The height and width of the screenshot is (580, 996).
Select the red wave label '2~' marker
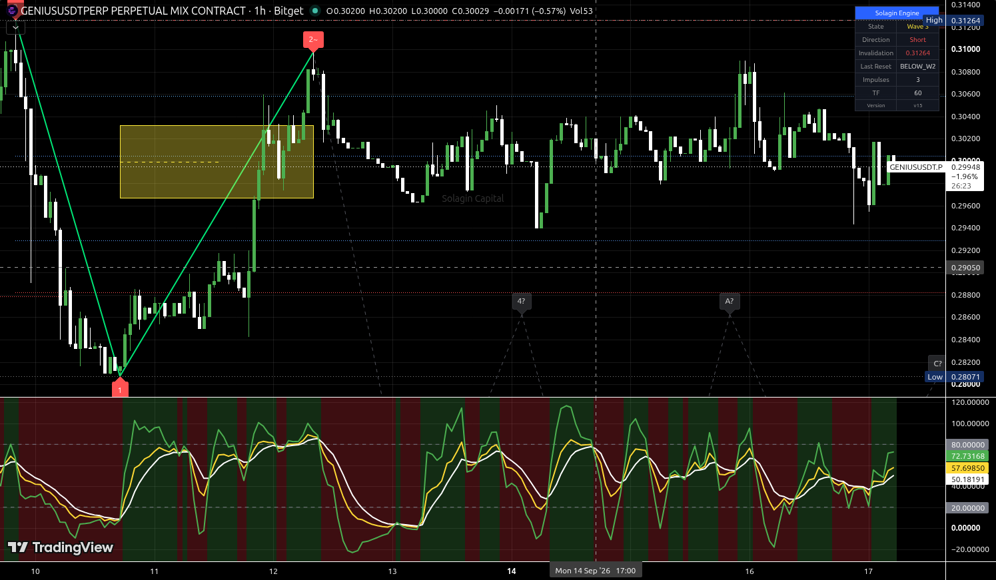(x=313, y=40)
